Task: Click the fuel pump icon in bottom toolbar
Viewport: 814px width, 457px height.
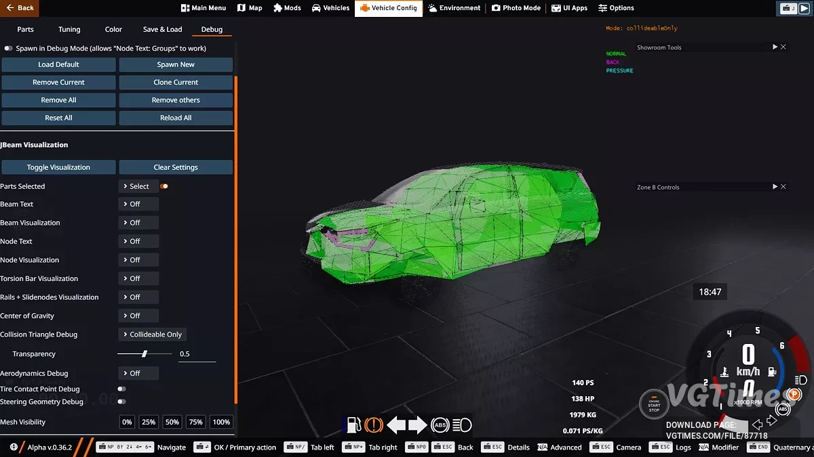Action: tap(353, 425)
